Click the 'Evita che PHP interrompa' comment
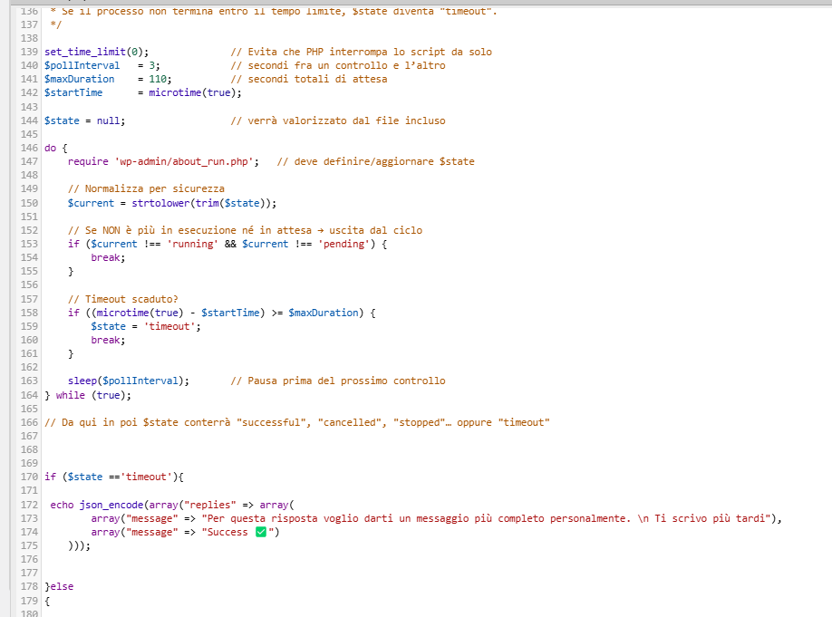The image size is (832, 617). [x=362, y=52]
